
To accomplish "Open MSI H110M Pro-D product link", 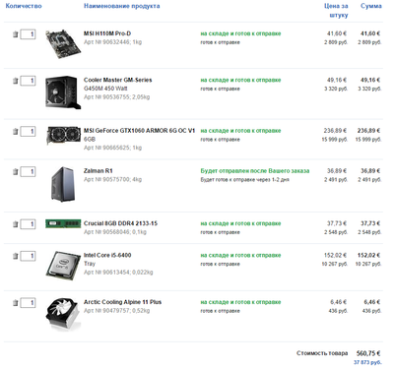I will [107, 33].
